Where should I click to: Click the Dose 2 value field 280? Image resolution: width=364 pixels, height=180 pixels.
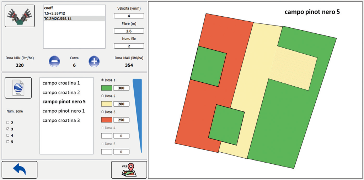click(121, 104)
